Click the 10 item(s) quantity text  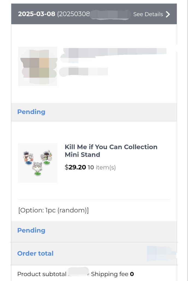[x=102, y=167]
